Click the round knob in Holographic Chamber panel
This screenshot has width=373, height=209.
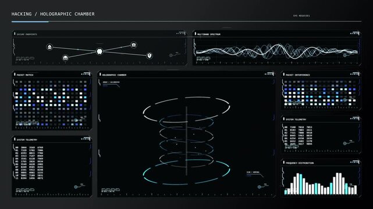(260, 187)
